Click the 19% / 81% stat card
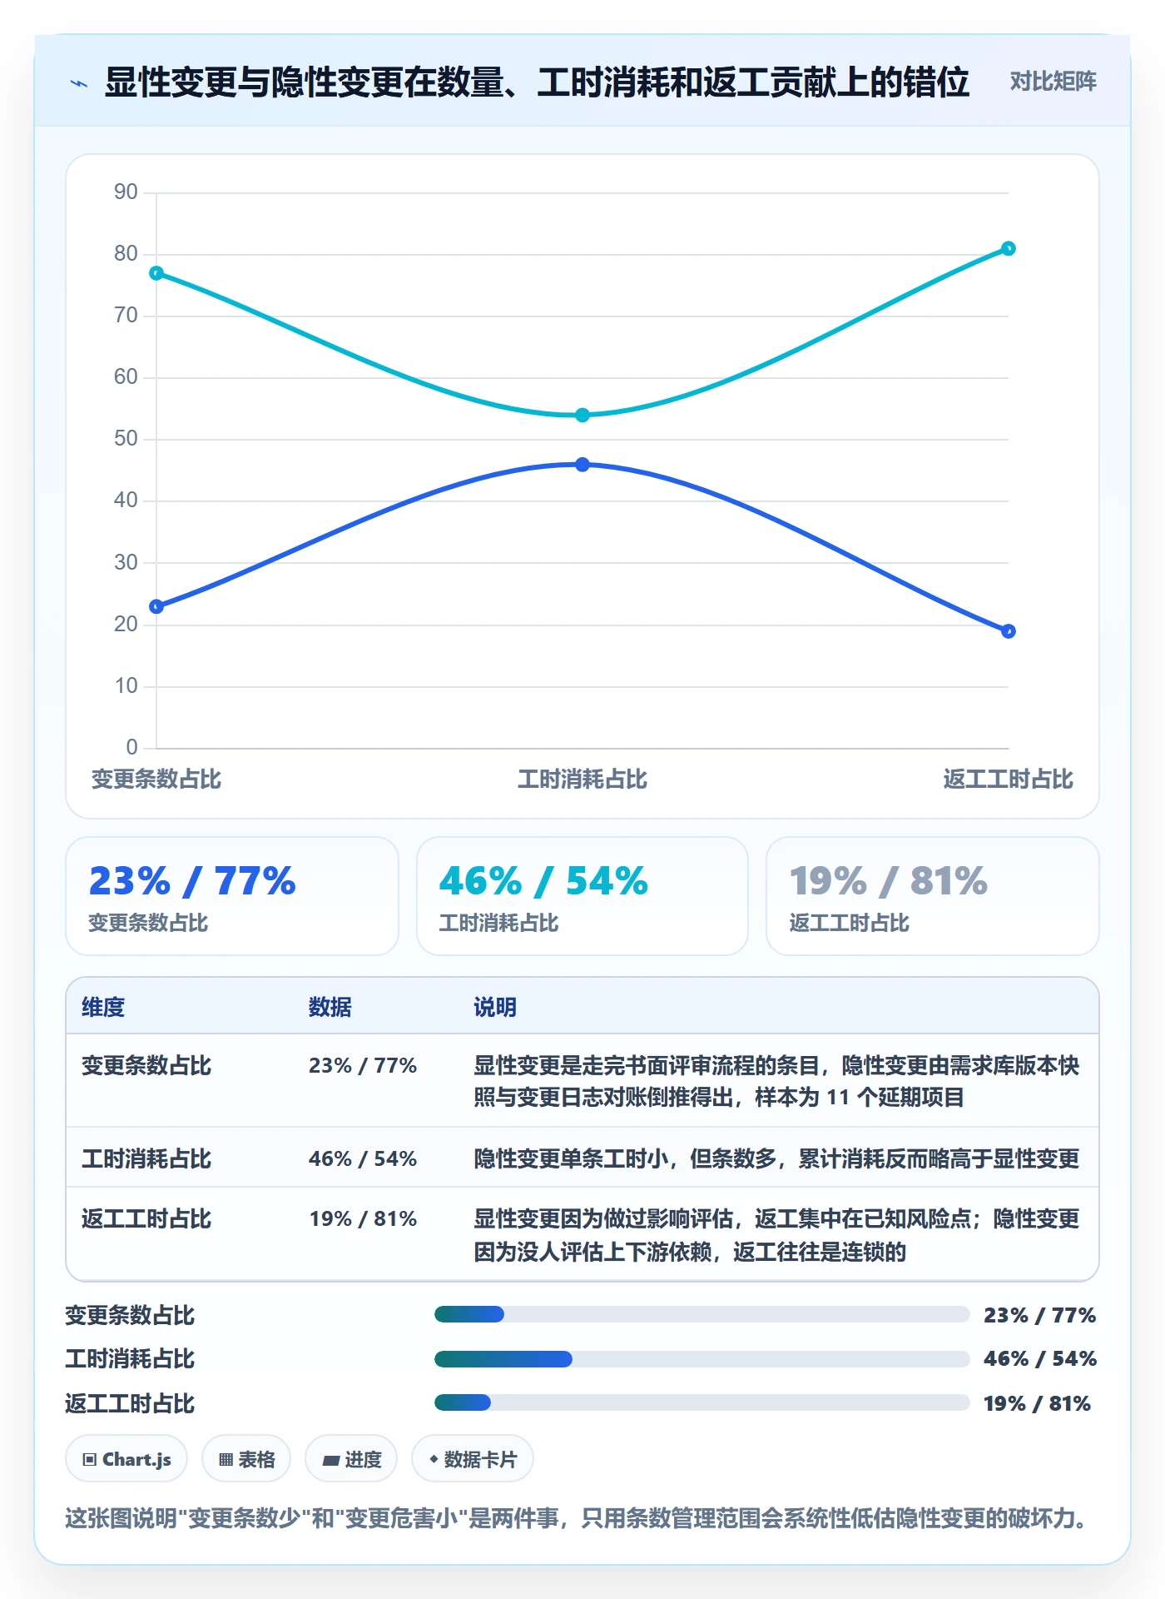 pos(933,896)
